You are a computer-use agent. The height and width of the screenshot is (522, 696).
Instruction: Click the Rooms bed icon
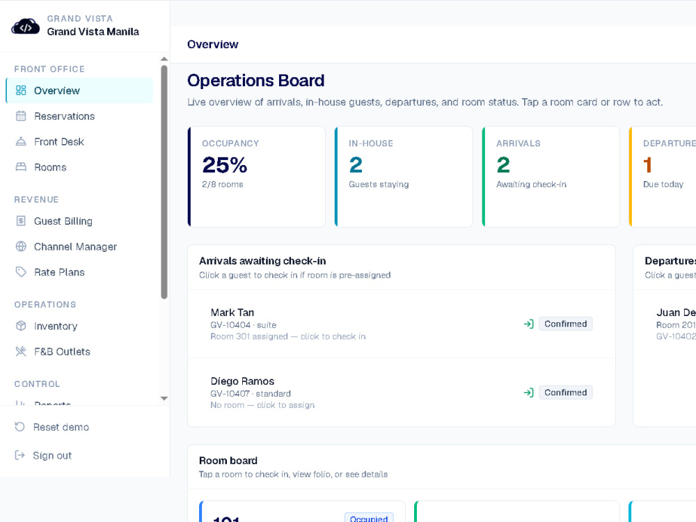[x=21, y=167]
